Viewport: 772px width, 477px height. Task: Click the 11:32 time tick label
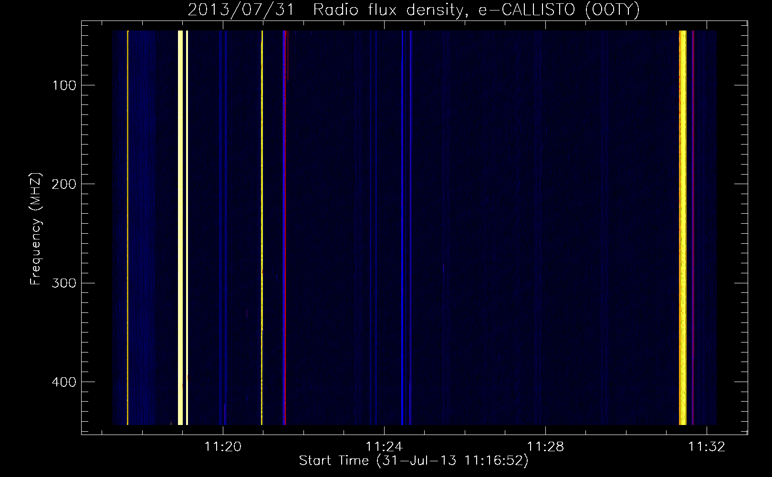pos(707,446)
